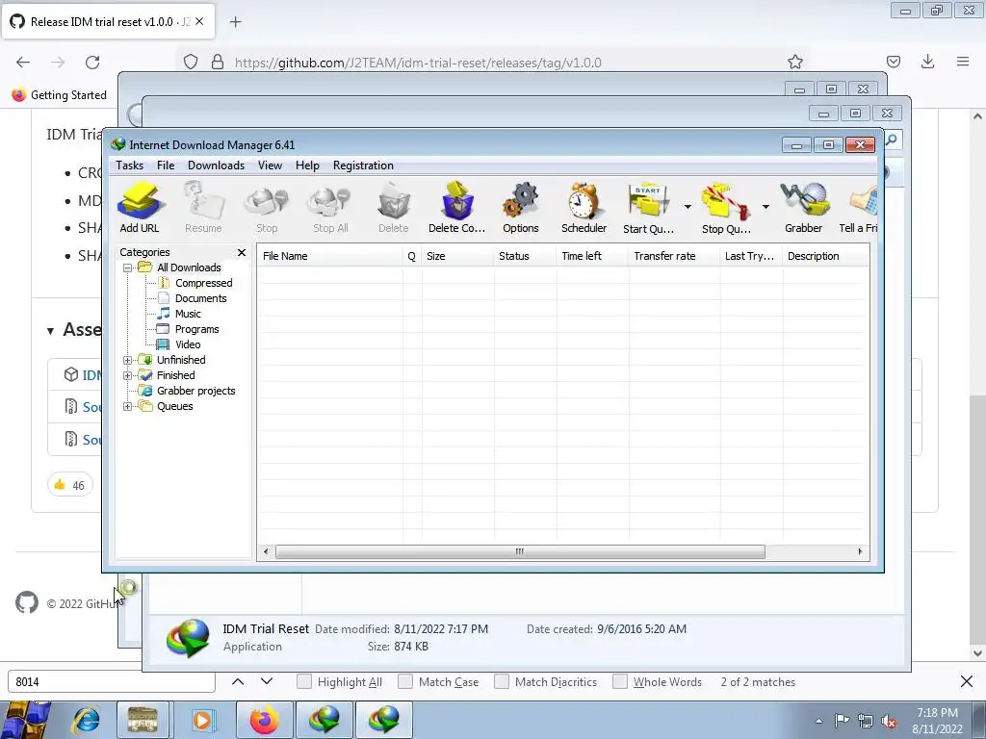986x739 pixels.
Task: Sort by File Name column header
Action: click(x=329, y=256)
